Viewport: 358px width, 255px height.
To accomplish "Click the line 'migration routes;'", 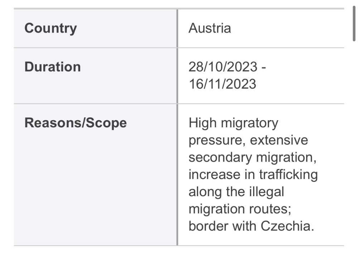I will (240, 209).
